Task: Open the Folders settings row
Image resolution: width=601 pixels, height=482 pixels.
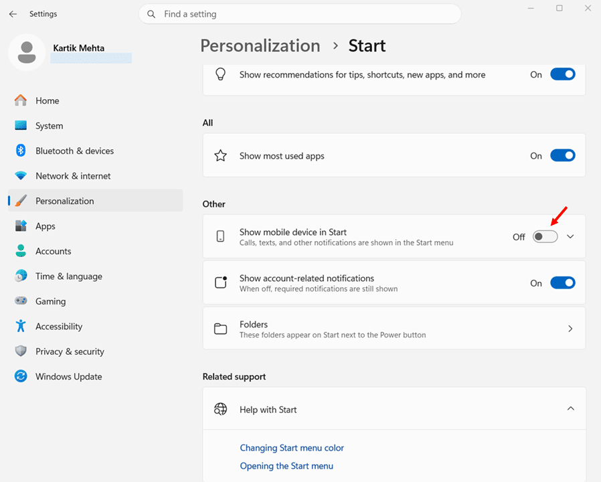Action: tap(394, 329)
